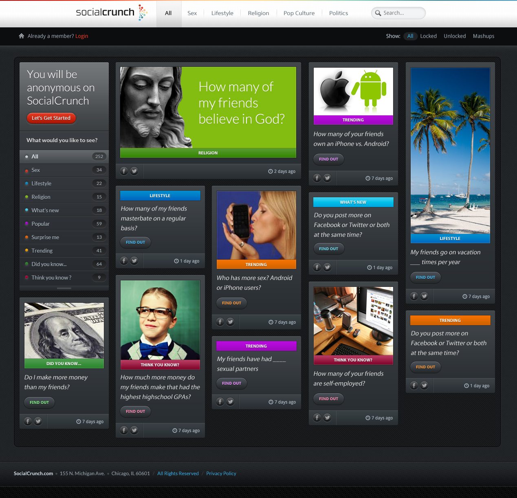Share the vacation times card on Facebook
This screenshot has width=517, height=498.
pyautogui.click(x=414, y=296)
